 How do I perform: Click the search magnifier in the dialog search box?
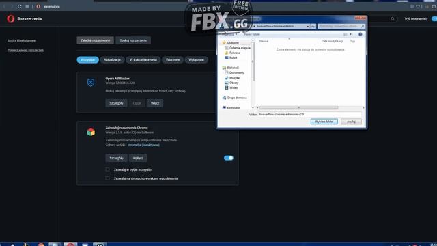(x=363, y=26)
